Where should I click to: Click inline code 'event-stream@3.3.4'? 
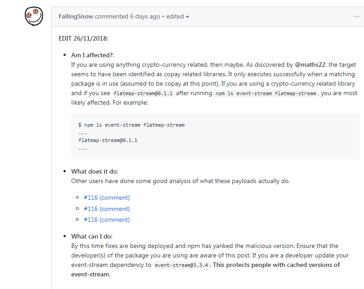tap(182, 265)
